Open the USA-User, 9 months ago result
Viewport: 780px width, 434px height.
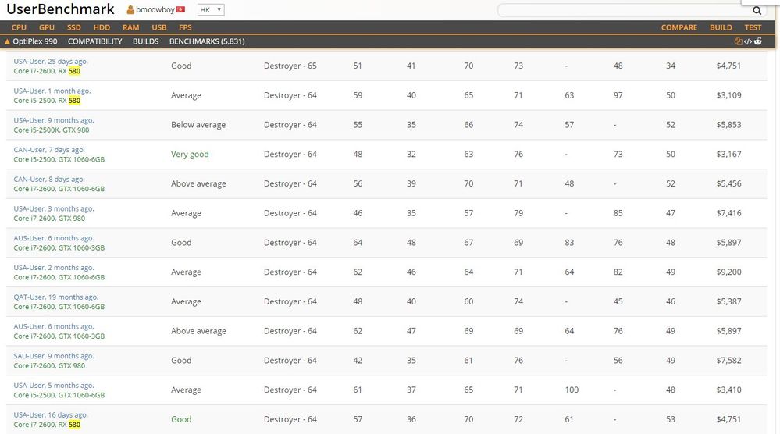54,120
